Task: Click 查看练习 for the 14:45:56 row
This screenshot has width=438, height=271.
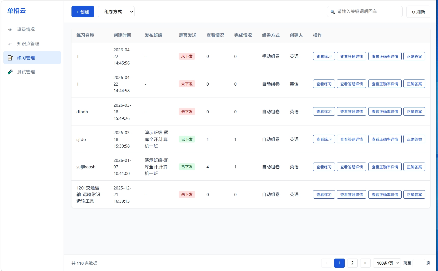Action: (x=324, y=56)
